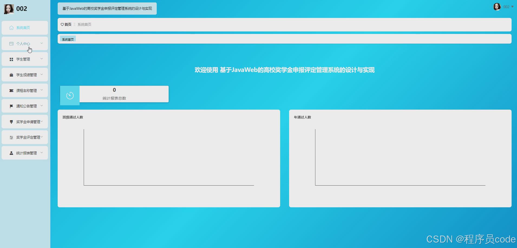
Task: Click the grid icon beside 学生管理
Action: 11,59
